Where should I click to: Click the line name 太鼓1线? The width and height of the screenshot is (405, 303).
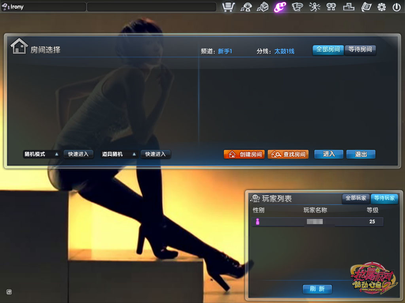click(x=284, y=51)
